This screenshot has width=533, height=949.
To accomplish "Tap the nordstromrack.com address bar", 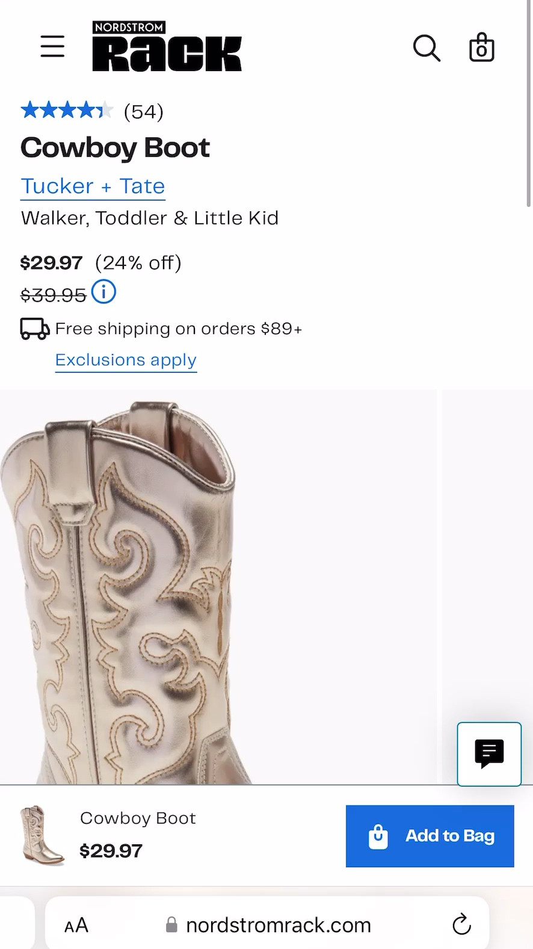I will point(277,925).
